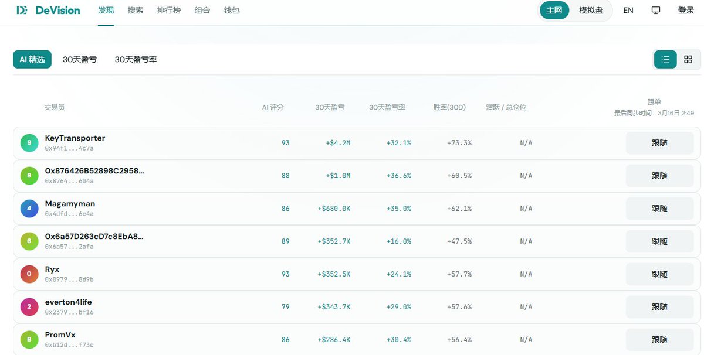Follow trader KeyTransporter

click(x=659, y=143)
